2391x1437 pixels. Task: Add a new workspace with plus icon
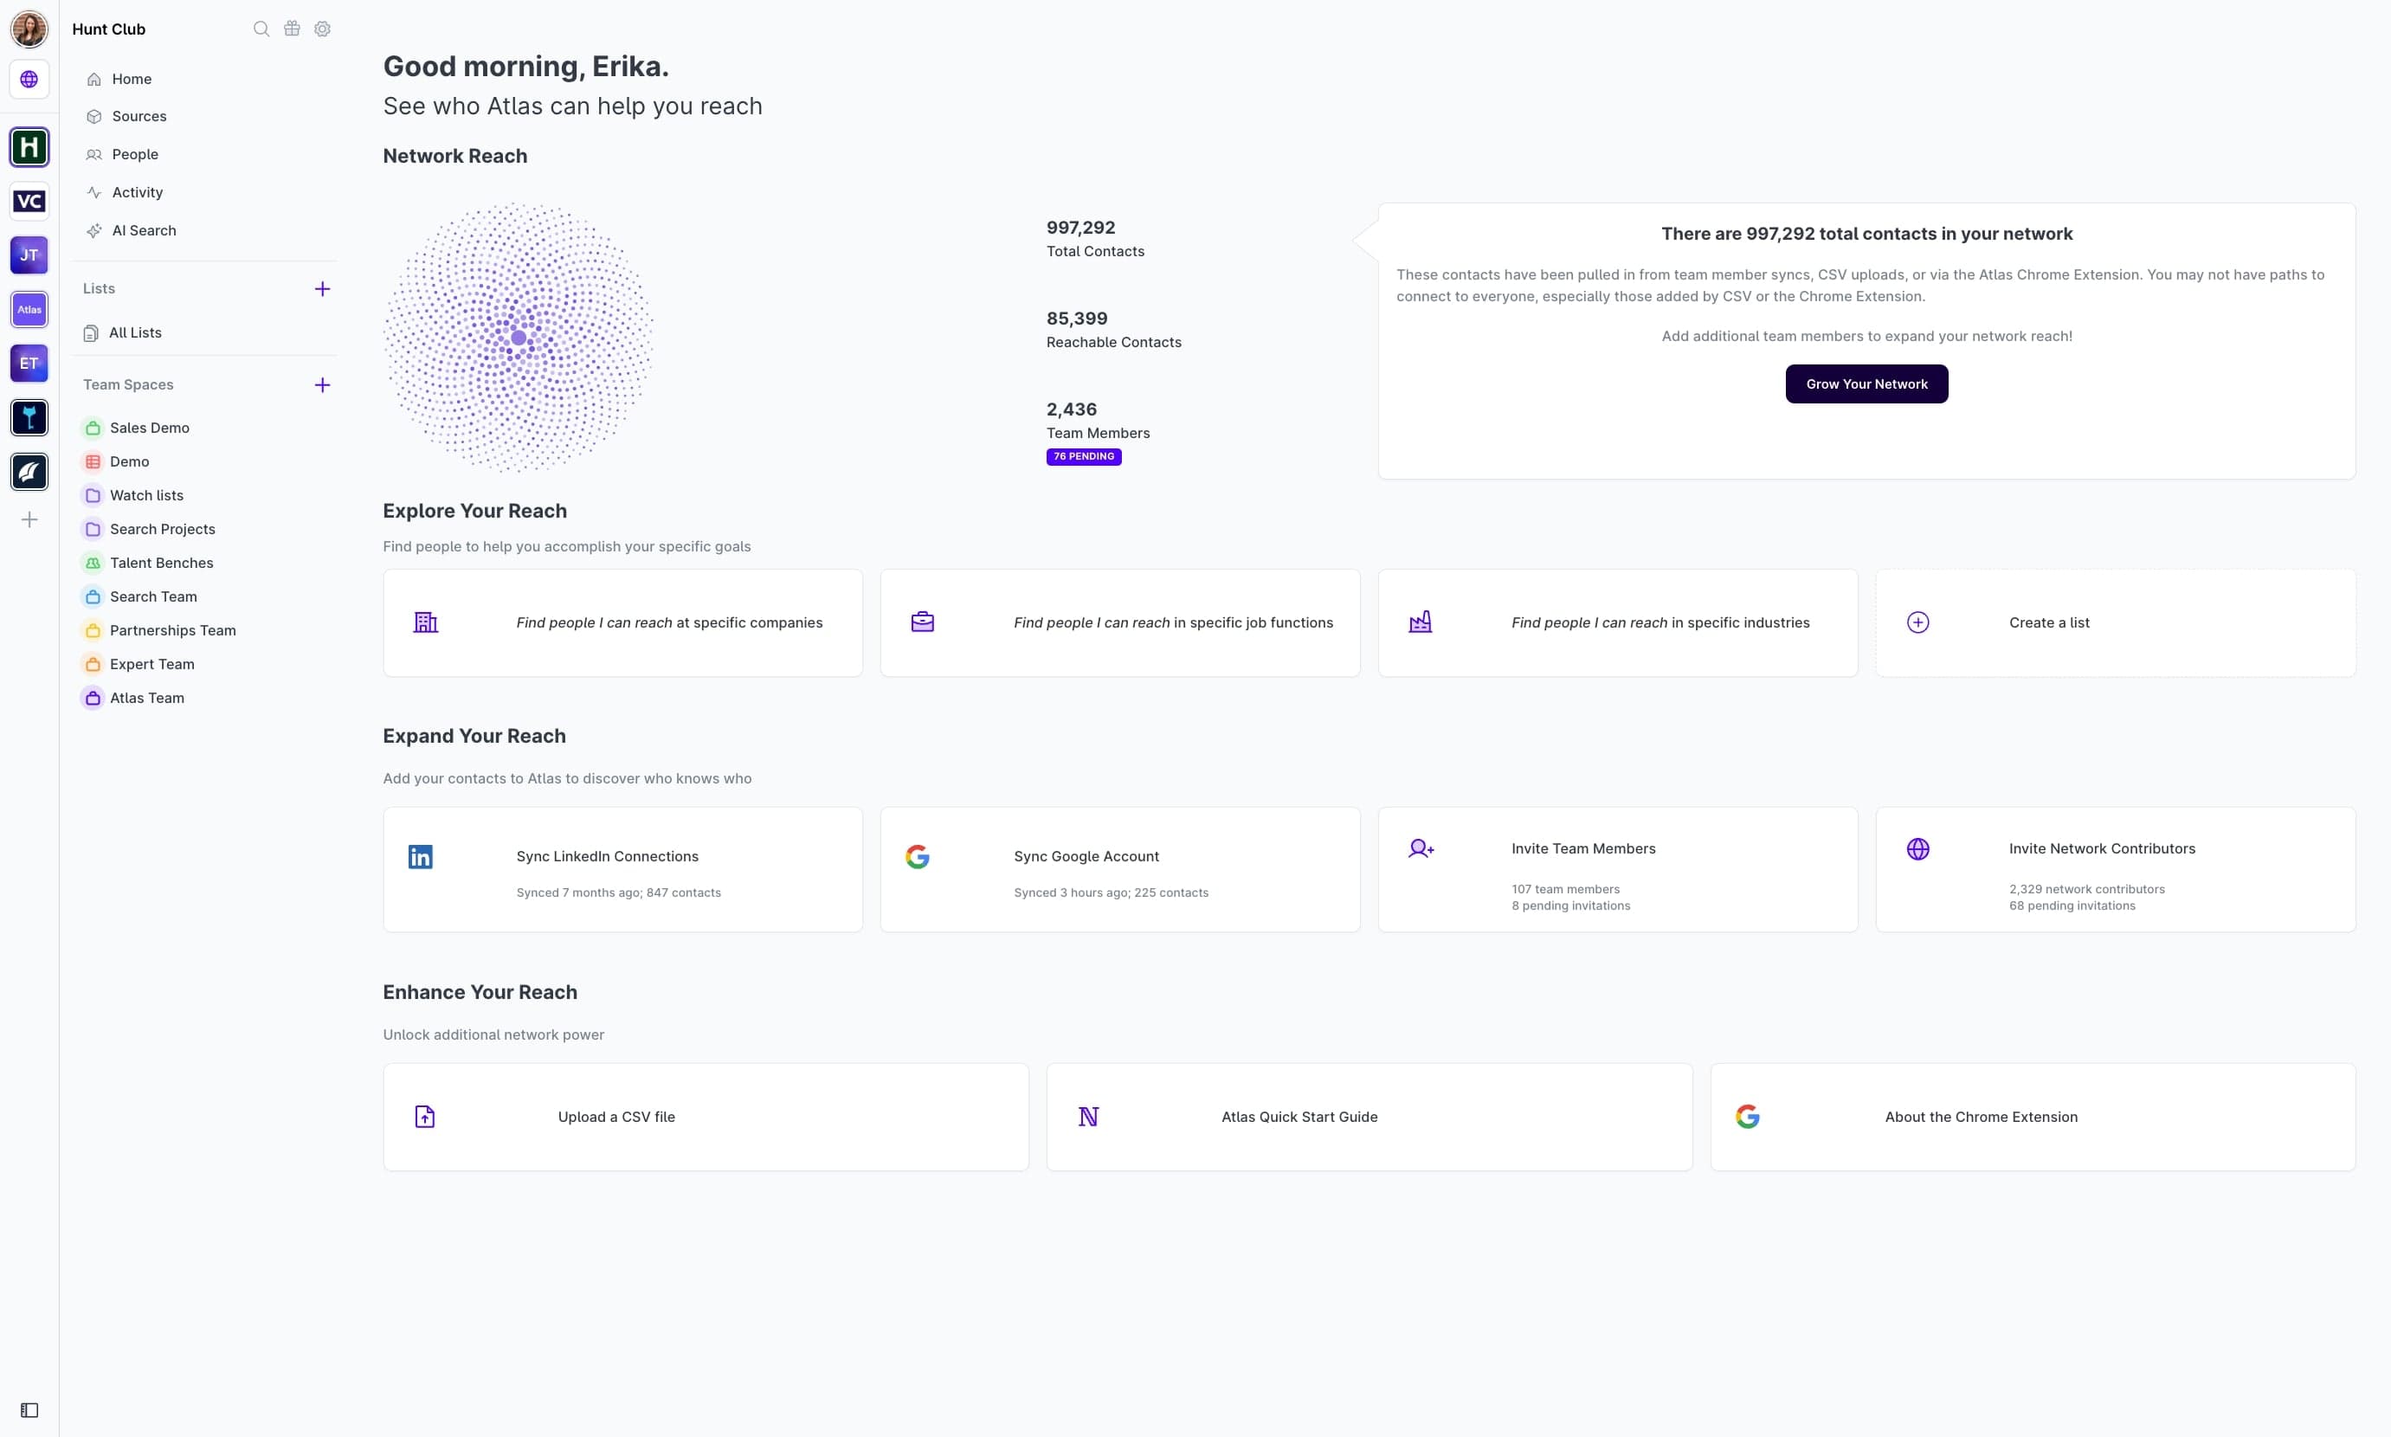[x=29, y=520]
